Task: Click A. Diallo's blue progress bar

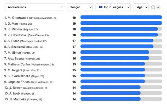Action: [117, 41]
